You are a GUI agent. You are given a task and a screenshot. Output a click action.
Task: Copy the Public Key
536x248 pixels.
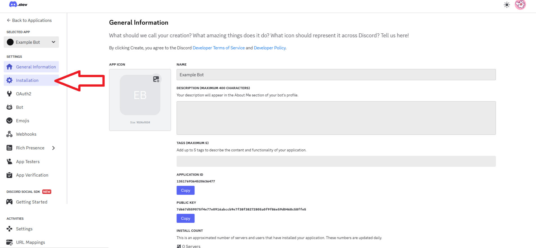[186, 218]
